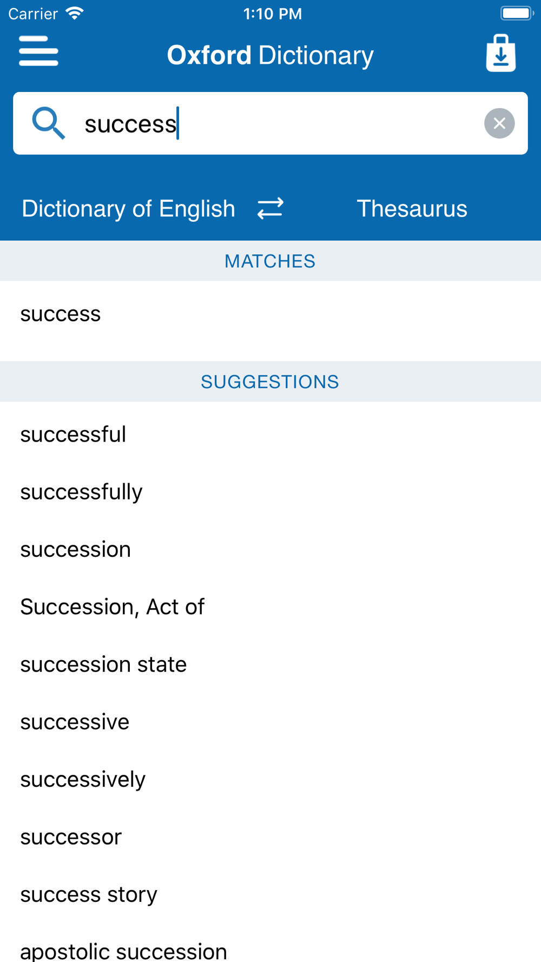
Task: Open the suggestion successful
Action: (270, 434)
